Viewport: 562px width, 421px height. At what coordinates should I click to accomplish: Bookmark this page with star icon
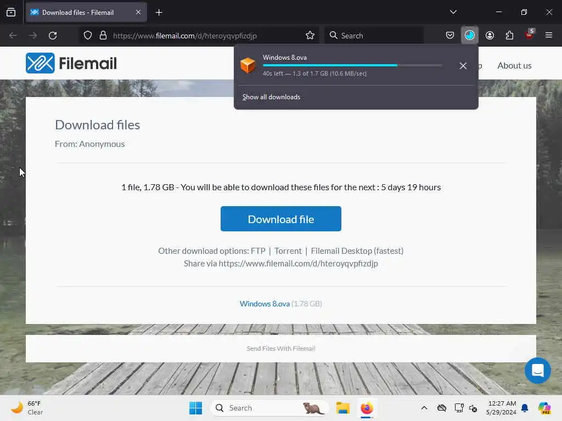(x=310, y=36)
